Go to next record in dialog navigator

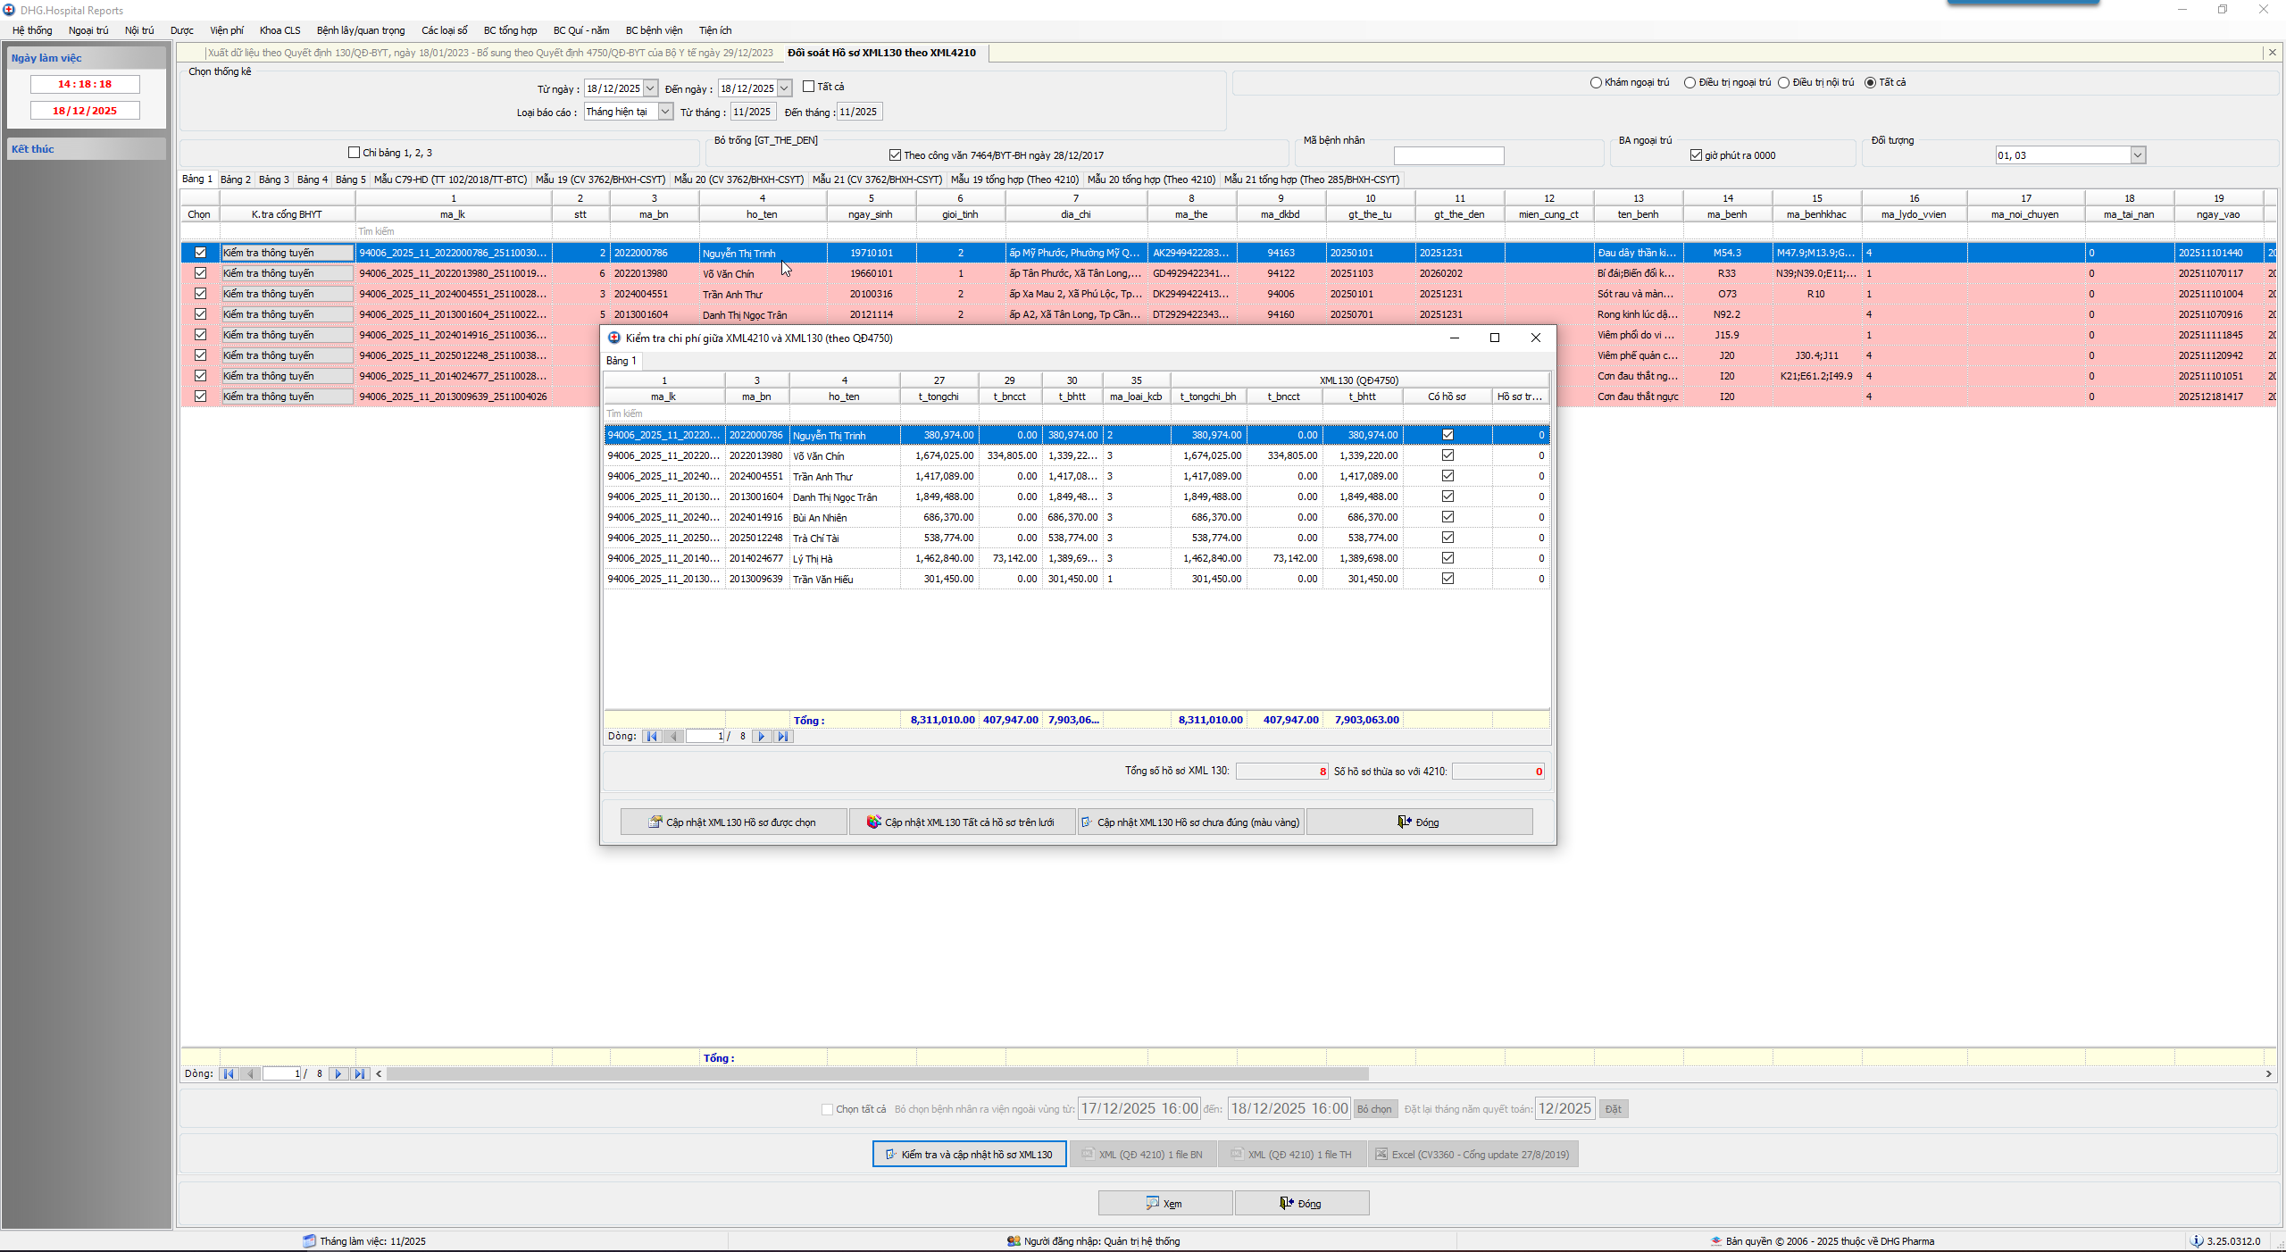click(761, 737)
